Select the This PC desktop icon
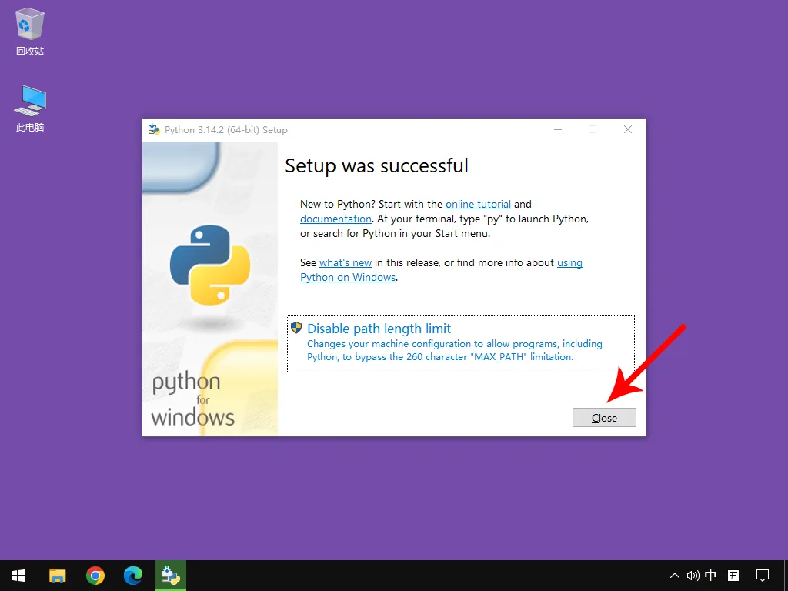Image resolution: width=788 pixels, height=591 pixels. pyautogui.click(x=30, y=102)
